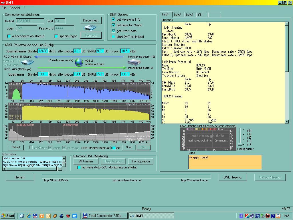The height and width of the screenshot is (220, 293).
Task: Click the Upstream SNRM value 27.6
Action: point(100,74)
